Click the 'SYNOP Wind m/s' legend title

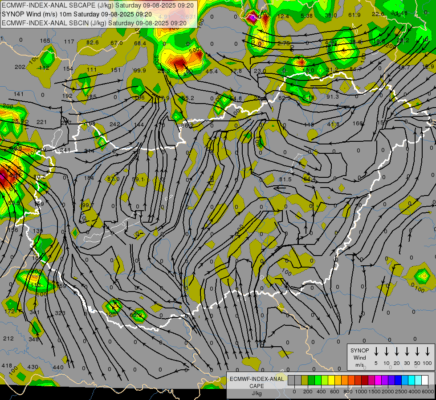[x=359, y=357]
